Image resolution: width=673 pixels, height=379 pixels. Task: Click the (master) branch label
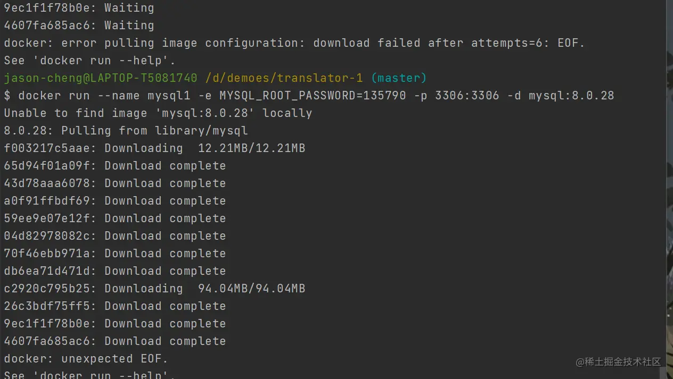[399, 78]
